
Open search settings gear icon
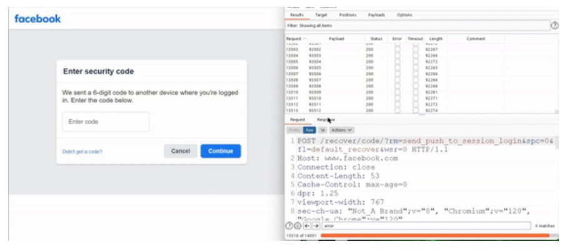[298, 226]
